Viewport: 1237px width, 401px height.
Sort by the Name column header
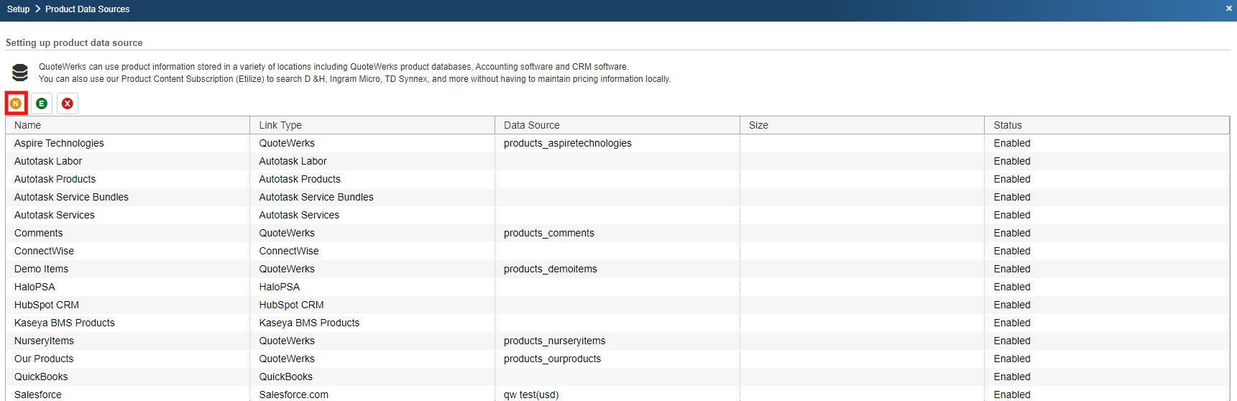tap(28, 125)
